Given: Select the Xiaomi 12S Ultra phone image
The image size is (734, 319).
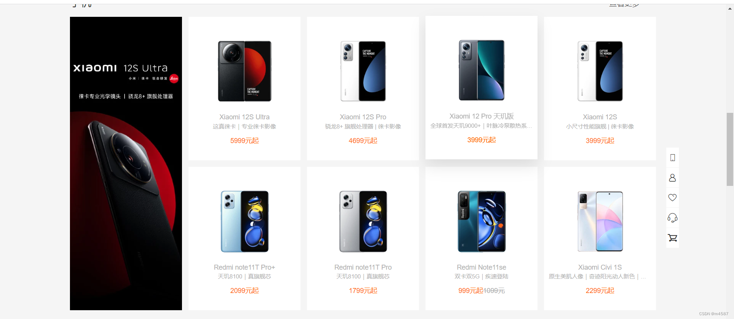Looking at the screenshot, I should coord(245,71).
